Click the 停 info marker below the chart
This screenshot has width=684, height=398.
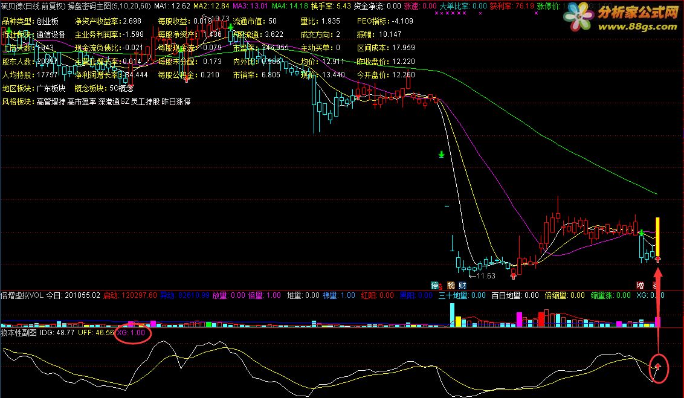(x=434, y=286)
